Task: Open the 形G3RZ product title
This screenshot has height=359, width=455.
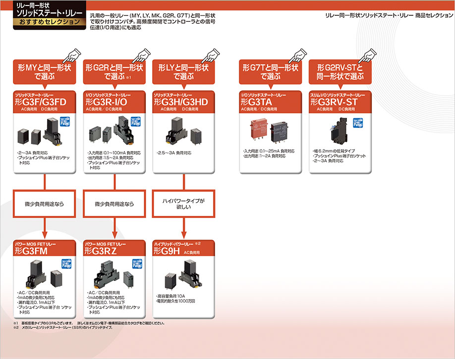Action: point(101,251)
